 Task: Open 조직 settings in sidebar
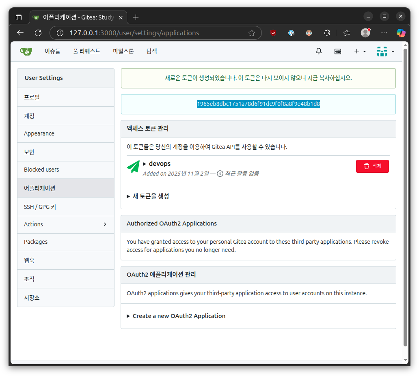tap(66, 279)
